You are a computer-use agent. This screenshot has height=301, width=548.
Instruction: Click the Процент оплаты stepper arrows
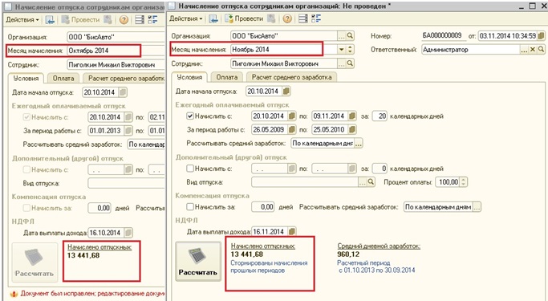(x=464, y=181)
